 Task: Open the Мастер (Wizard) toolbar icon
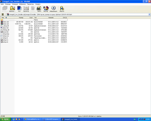46,9
